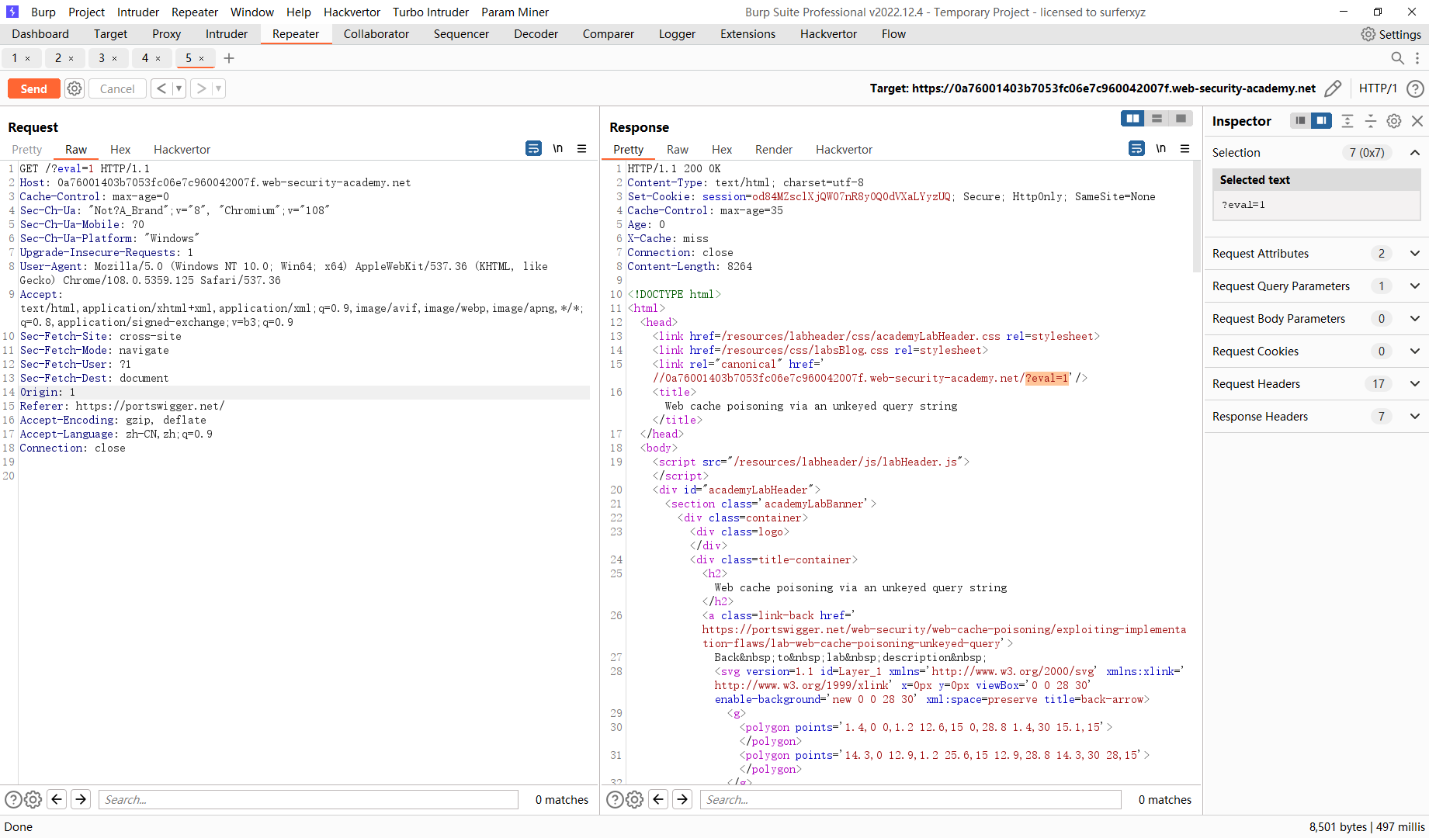Open the Turbo Intruder menu
The width and height of the screenshot is (1429, 838).
(x=431, y=12)
